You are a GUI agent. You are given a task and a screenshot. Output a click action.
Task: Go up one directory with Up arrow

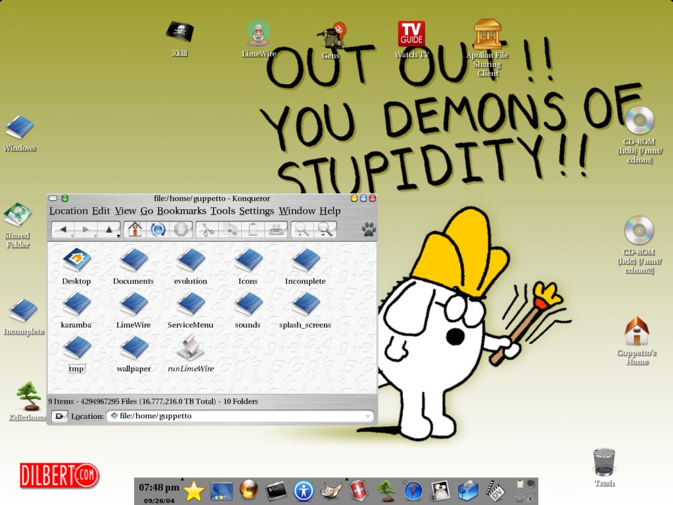point(108,229)
